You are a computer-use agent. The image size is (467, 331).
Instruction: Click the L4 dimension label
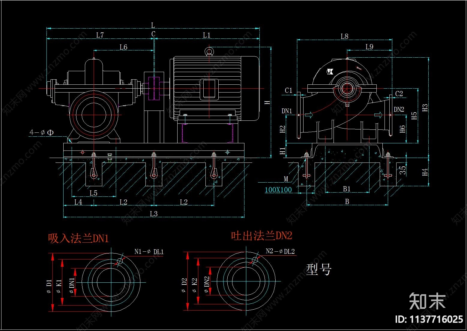(78, 202)
